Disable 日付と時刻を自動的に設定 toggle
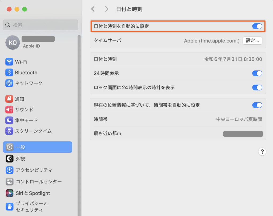The height and width of the screenshot is (216, 273). [x=257, y=26]
